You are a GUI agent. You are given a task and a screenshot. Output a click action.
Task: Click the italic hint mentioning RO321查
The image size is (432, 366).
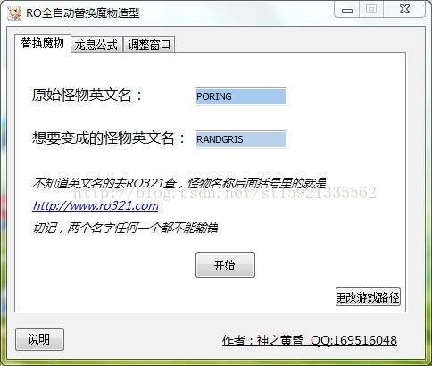pos(179,183)
